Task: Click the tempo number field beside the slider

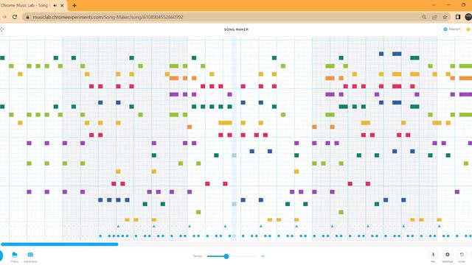Action: [x=263, y=256]
